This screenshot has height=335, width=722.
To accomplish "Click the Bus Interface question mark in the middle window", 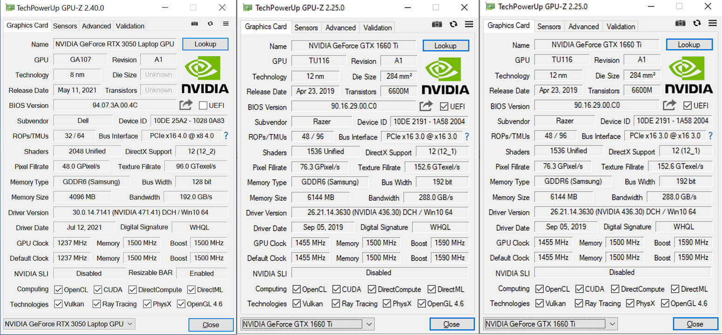I will coord(467,137).
